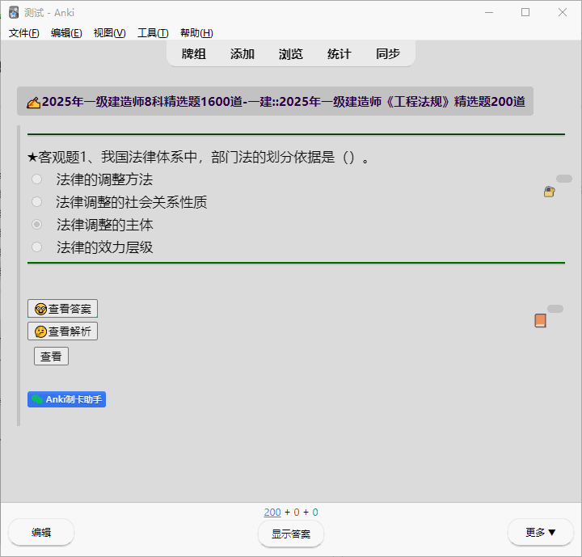Screen dimensions: 582x557
Task: Click the orange book icon on the right
Action: point(541,320)
